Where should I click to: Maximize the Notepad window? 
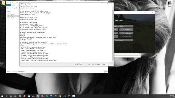[107, 4]
